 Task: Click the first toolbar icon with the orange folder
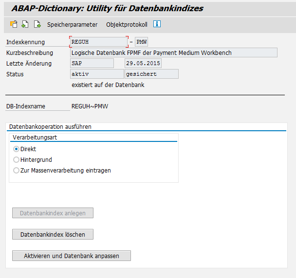coord(14,24)
